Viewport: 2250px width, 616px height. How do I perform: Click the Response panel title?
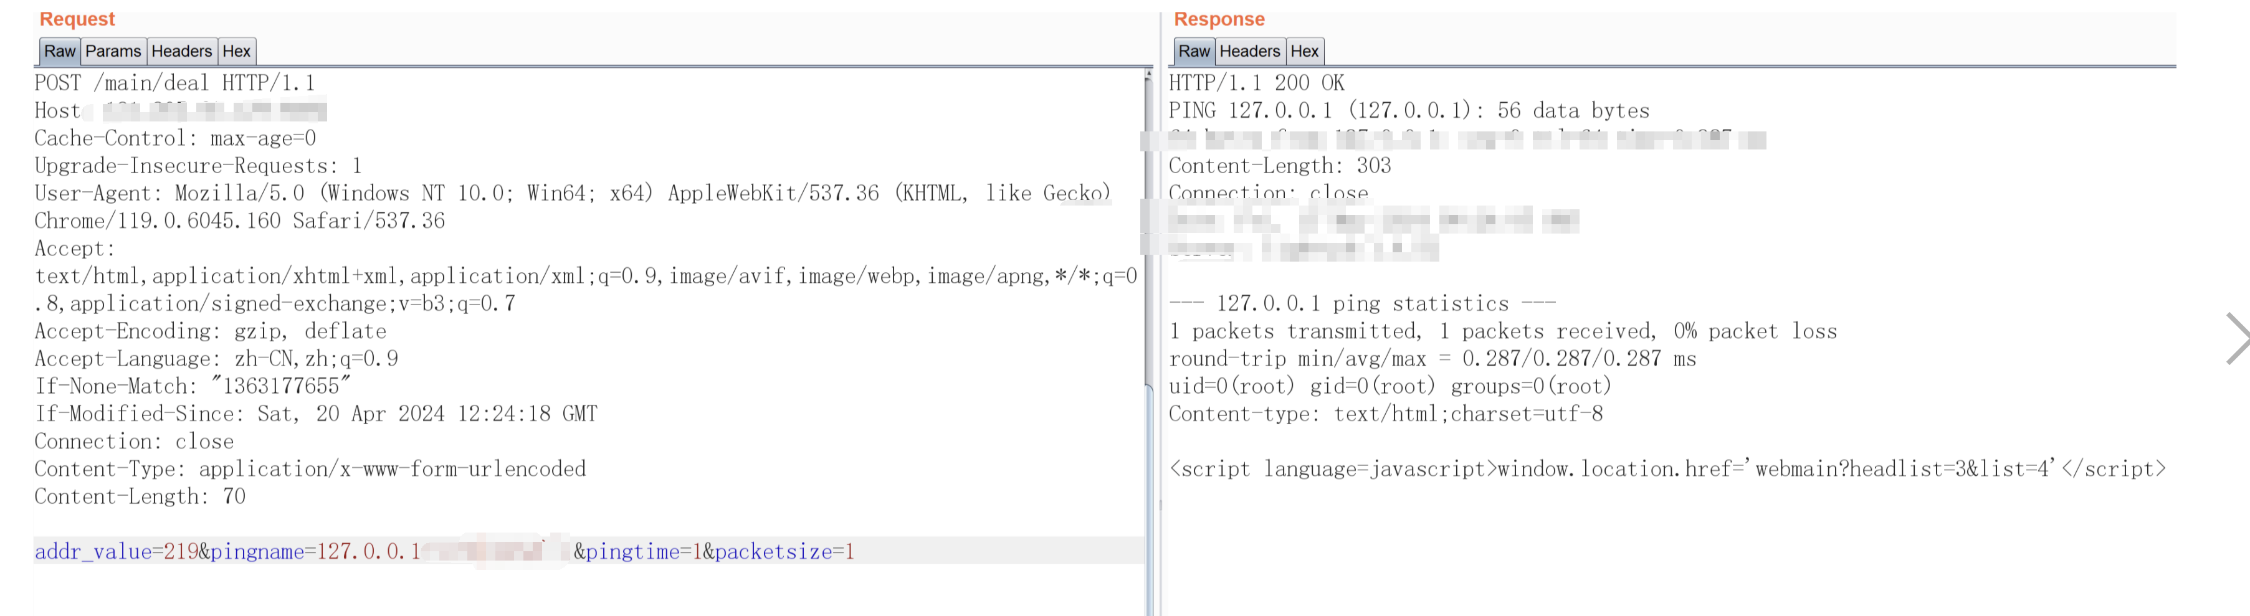click(x=1218, y=19)
